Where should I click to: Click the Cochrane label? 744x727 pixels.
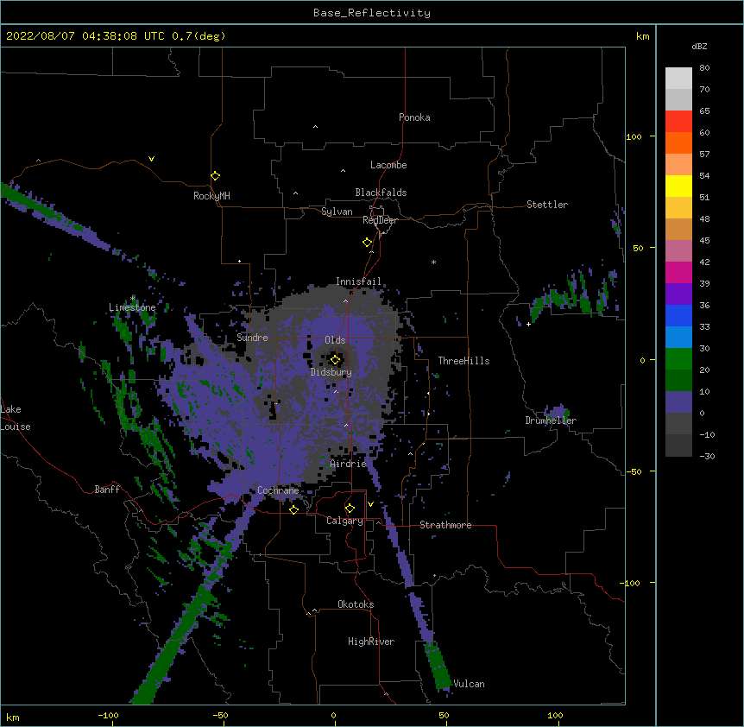(x=278, y=490)
